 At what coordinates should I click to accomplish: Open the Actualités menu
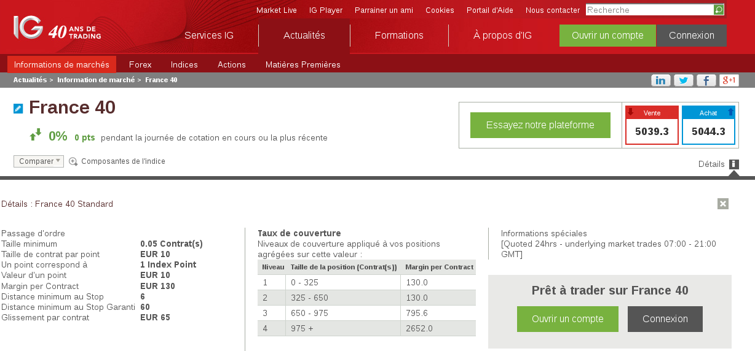pos(304,35)
